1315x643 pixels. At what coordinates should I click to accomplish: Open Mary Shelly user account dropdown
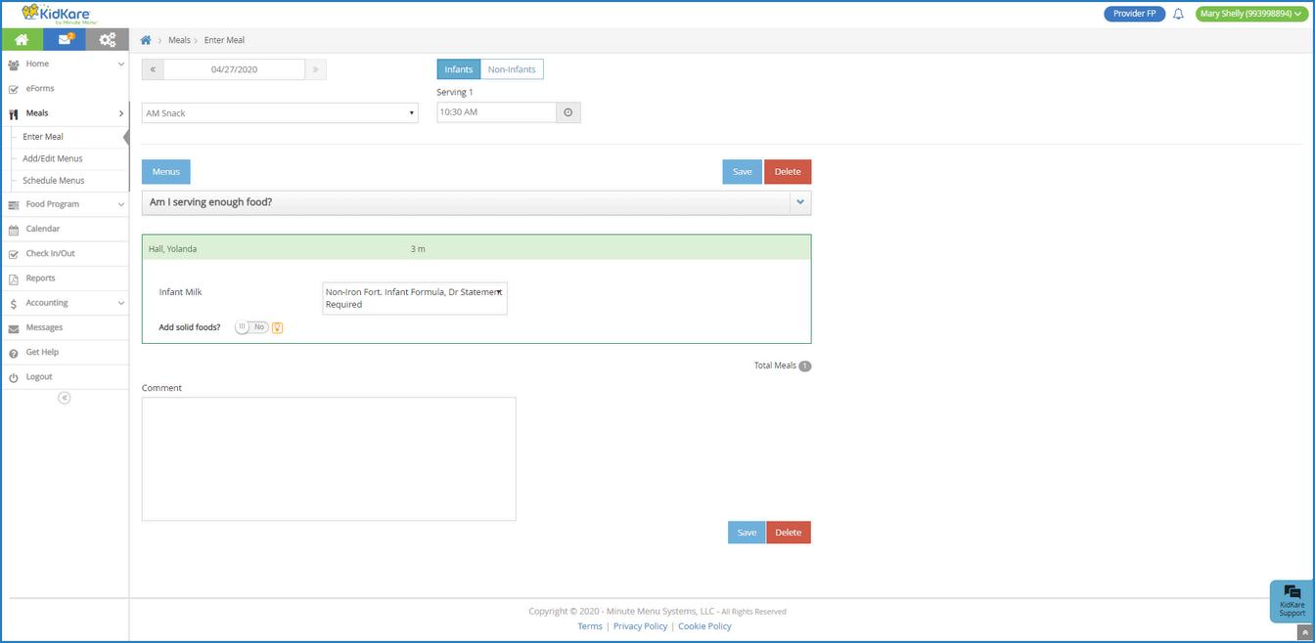1251,14
